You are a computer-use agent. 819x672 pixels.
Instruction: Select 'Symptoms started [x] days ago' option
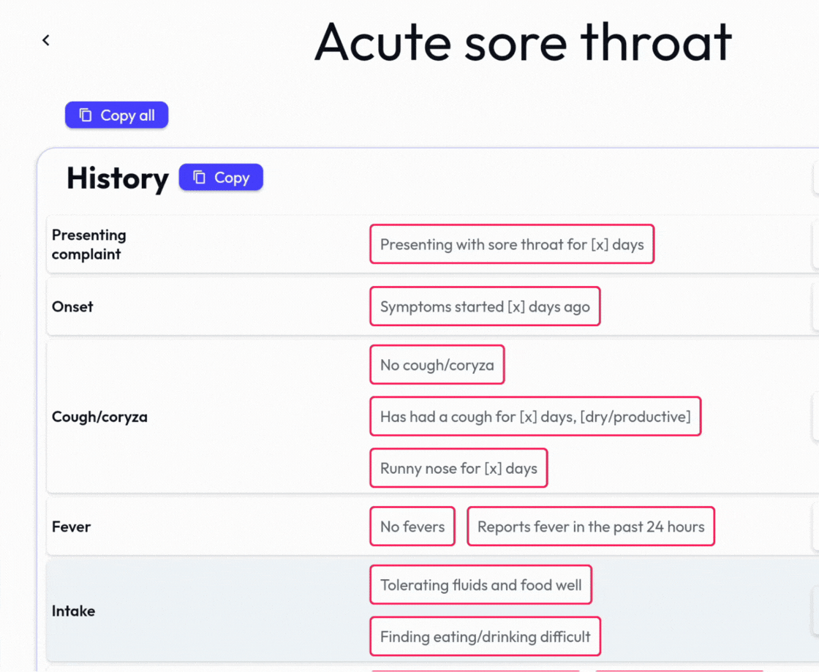point(485,306)
